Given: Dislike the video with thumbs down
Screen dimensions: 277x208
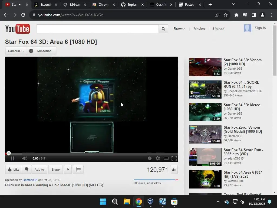Looking at the screenshot, I should (x=27, y=170).
